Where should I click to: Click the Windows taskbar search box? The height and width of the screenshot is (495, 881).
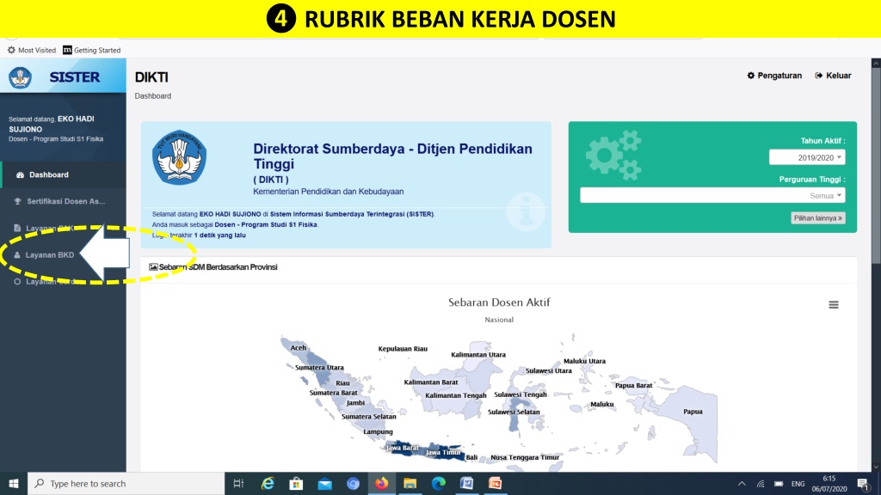(126, 483)
